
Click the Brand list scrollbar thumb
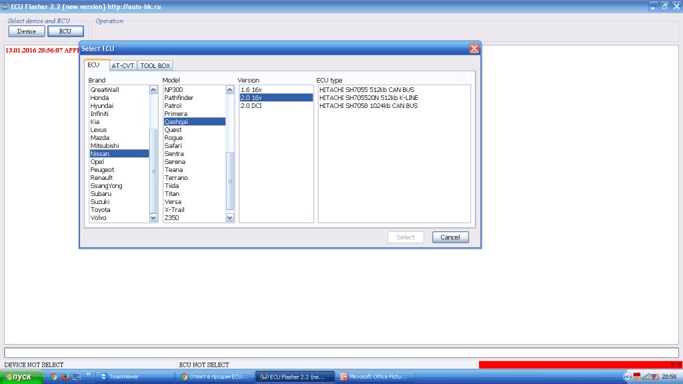153,171
